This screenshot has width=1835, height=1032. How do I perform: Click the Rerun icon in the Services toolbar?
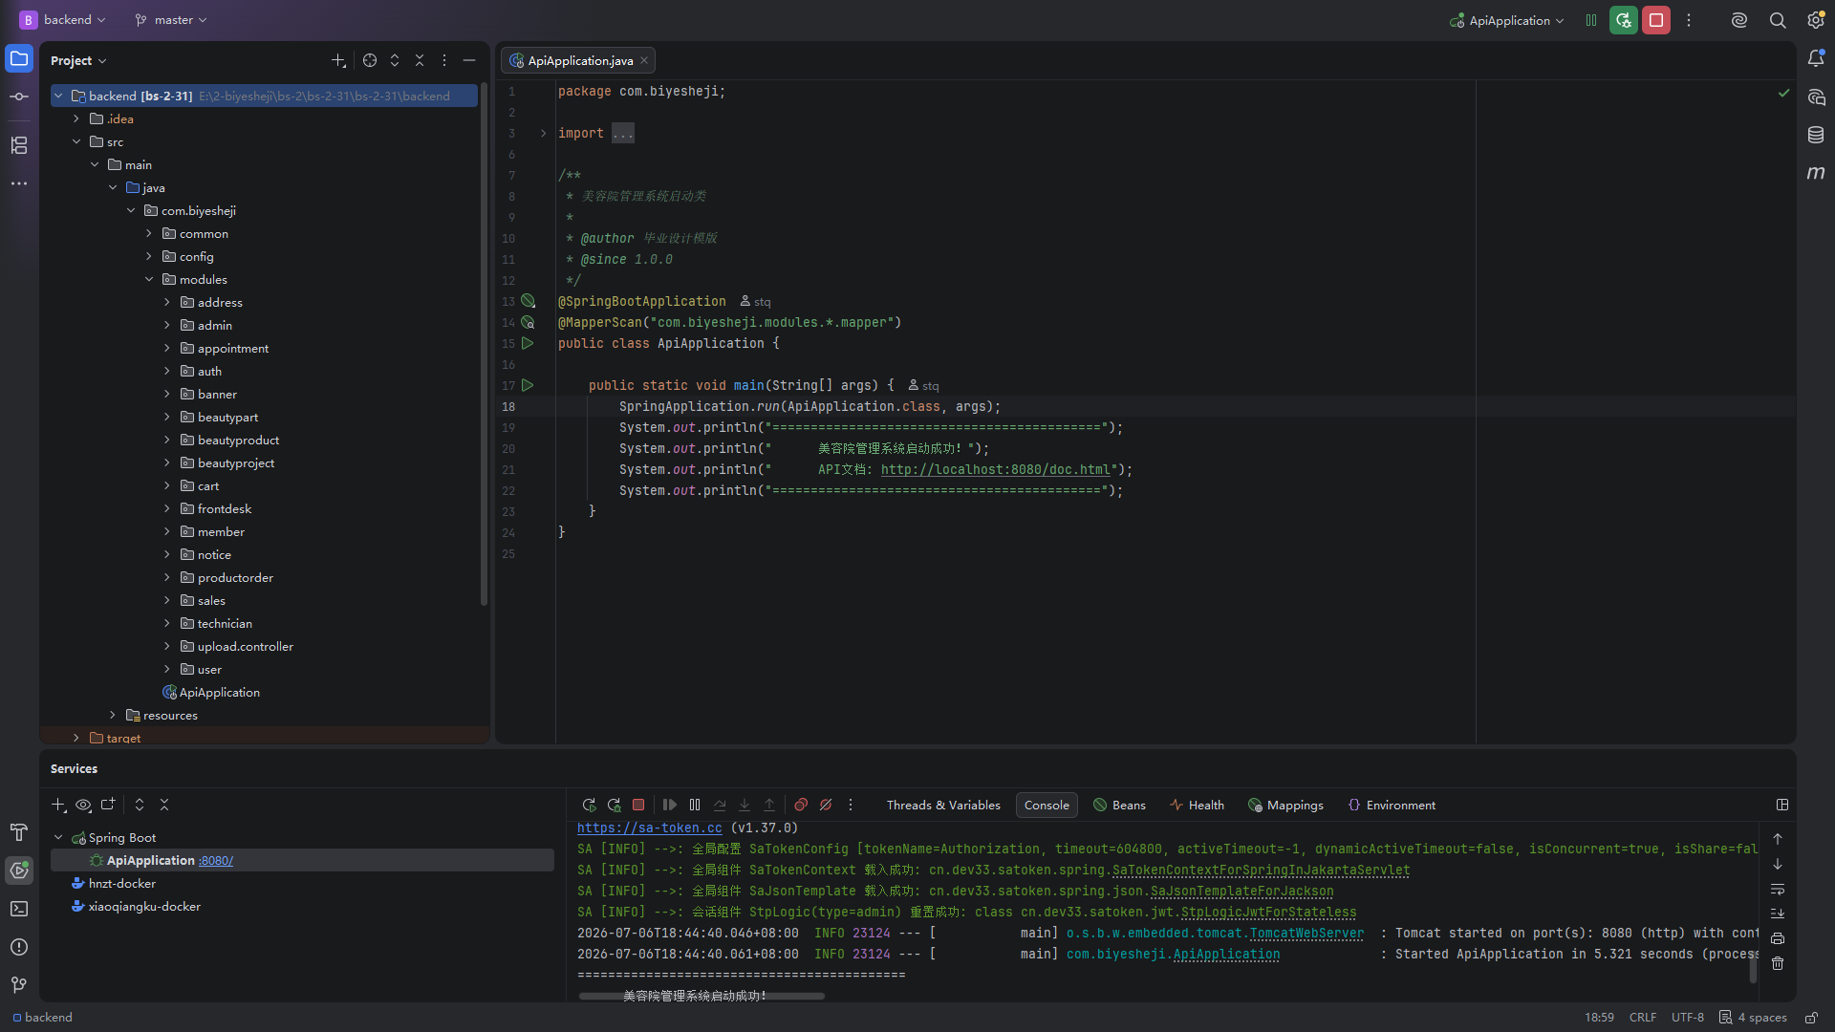(x=589, y=806)
